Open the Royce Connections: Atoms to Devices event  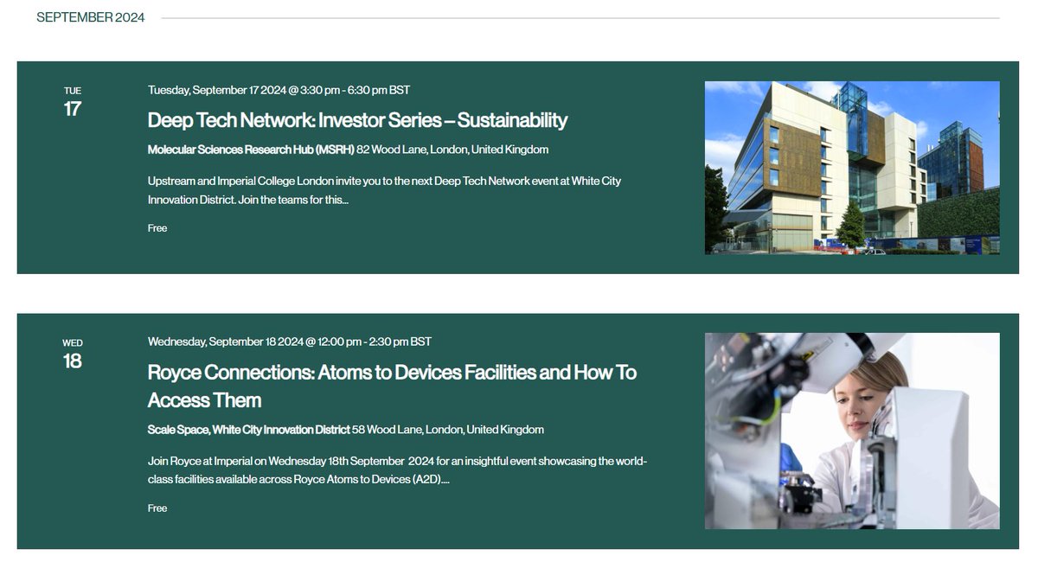pyautogui.click(x=391, y=372)
